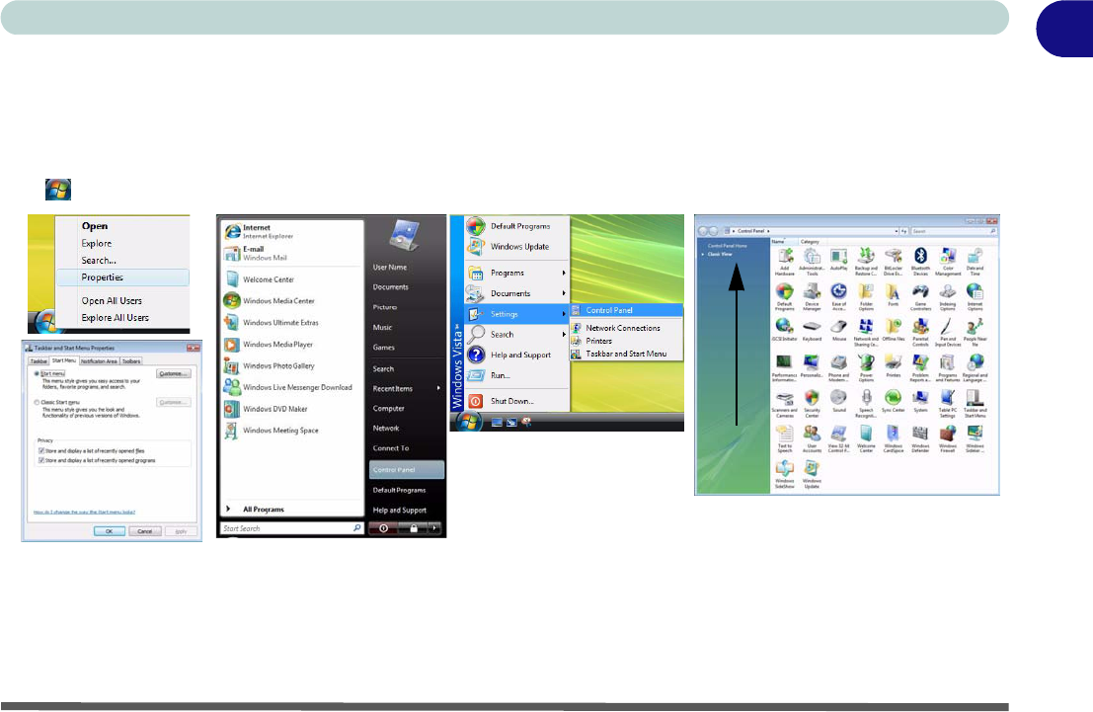Open Parental Controls icon
This screenshot has width=1093, height=712.
920,334
